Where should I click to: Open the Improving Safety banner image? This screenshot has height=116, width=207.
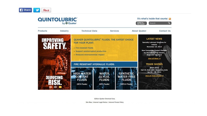[54, 62]
